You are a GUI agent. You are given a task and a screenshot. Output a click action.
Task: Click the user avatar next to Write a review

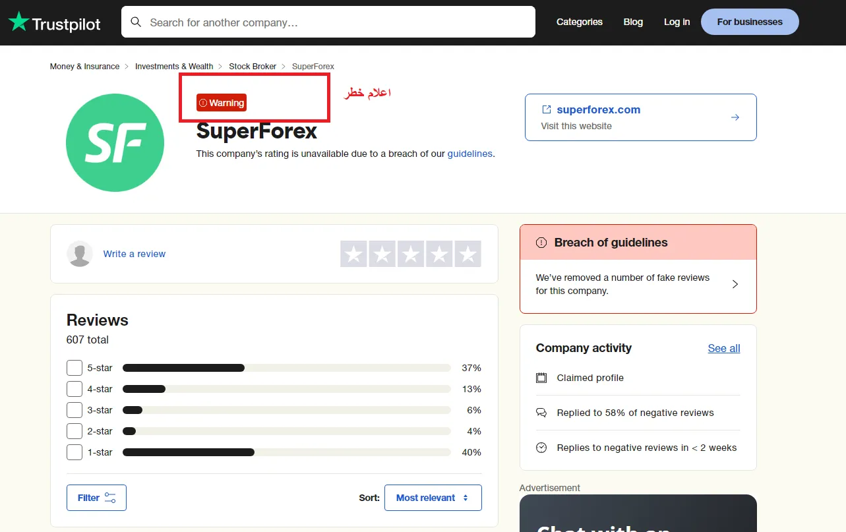click(80, 254)
